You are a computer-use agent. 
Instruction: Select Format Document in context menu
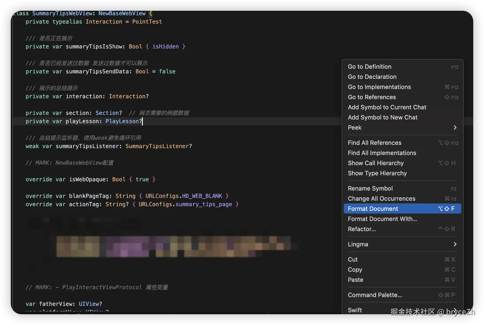point(373,209)
